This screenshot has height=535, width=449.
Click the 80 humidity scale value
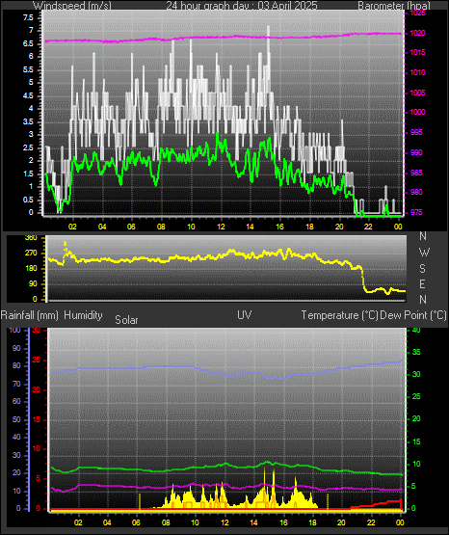coord(16,365)
